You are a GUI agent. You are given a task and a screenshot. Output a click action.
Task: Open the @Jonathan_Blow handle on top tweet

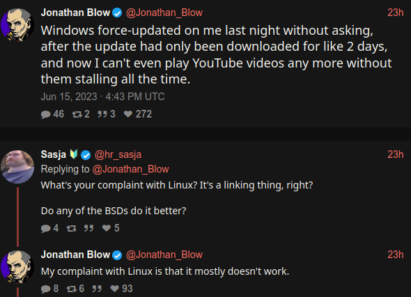(x=164, y=13)
